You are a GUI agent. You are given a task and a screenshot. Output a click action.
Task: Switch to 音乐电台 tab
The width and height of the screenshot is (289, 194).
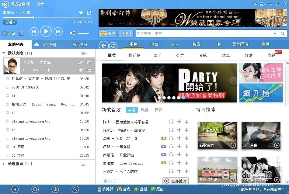coord(80,44)
